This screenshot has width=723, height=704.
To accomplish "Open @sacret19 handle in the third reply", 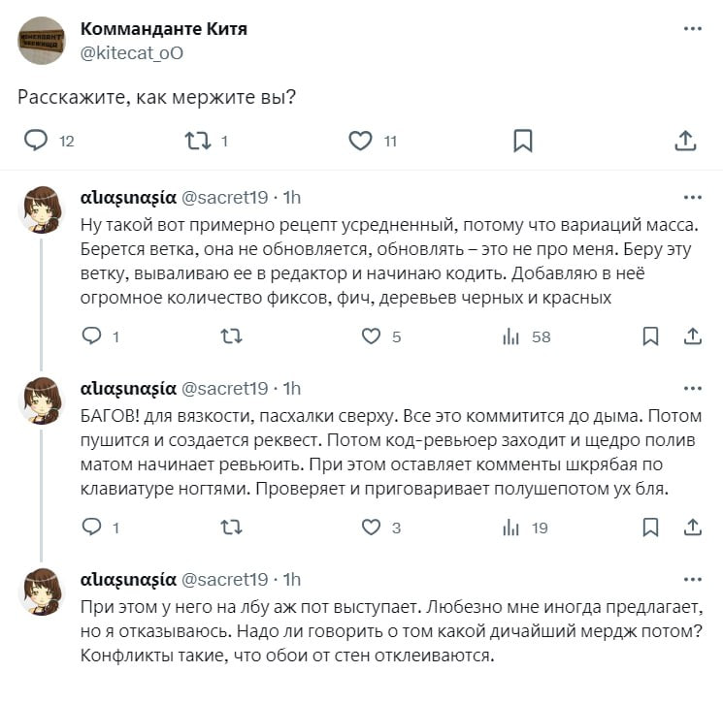I will coord(224,580).
